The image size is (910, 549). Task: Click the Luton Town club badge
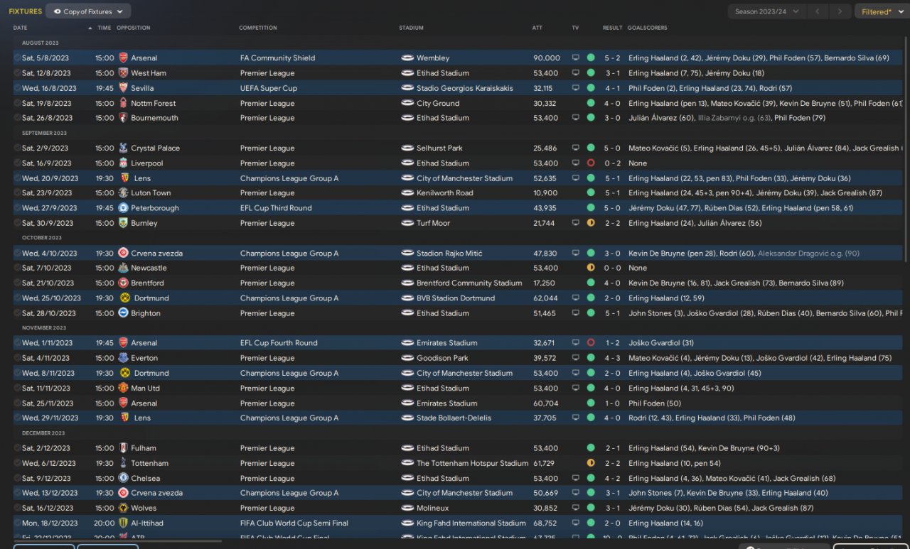123,193
